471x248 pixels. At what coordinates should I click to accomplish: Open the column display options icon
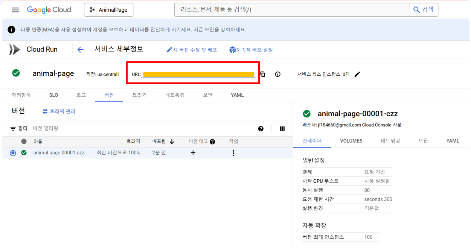pos(282,129)
